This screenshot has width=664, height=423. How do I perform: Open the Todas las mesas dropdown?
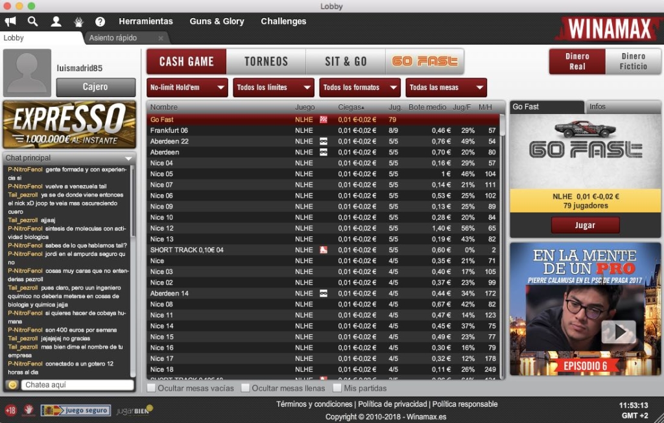(x=446, y=87)
